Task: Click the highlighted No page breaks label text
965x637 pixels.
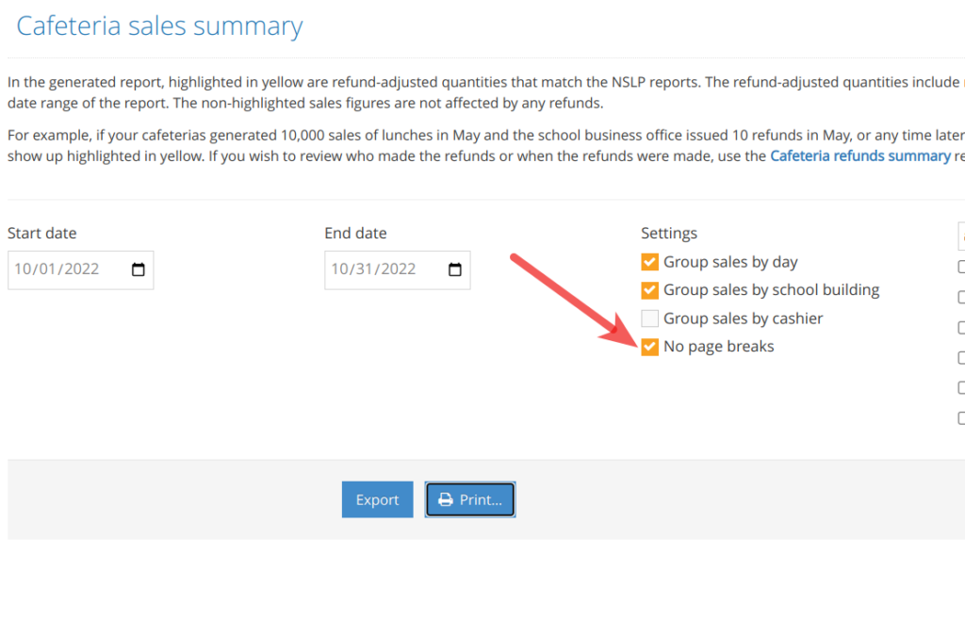Action: [x=718, y=346]
